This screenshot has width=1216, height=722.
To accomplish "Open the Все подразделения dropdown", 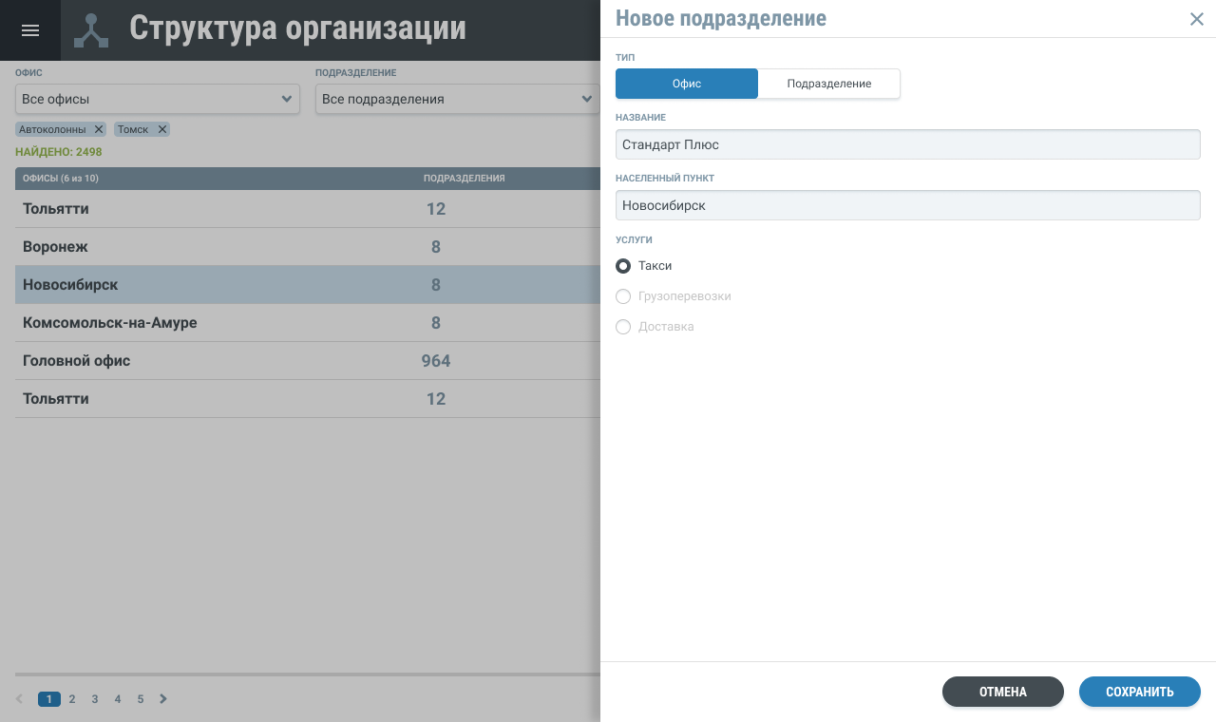I will point(458,99).
